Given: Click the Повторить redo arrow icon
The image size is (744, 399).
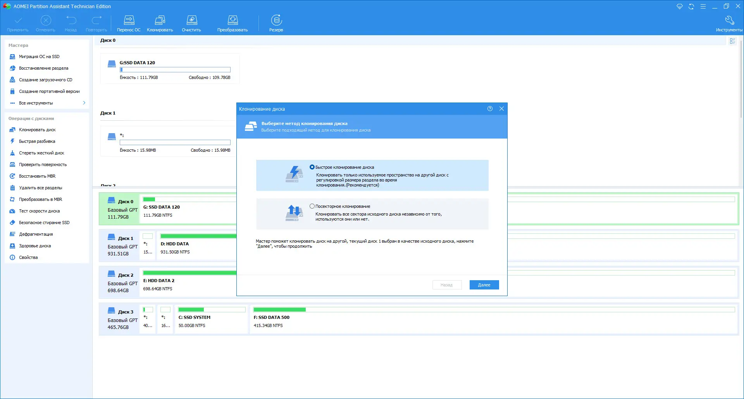Looking at the screenshot, I should tap(96, 20).
